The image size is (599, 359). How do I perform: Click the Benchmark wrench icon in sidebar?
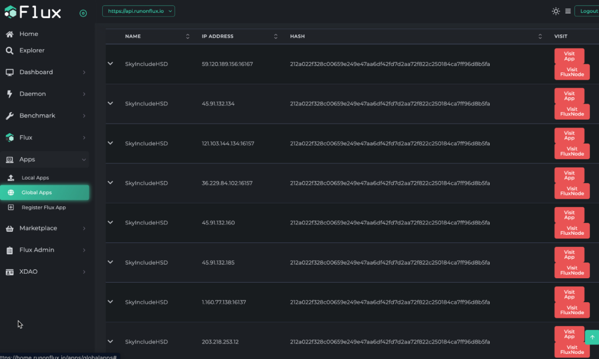coord(9,115)
